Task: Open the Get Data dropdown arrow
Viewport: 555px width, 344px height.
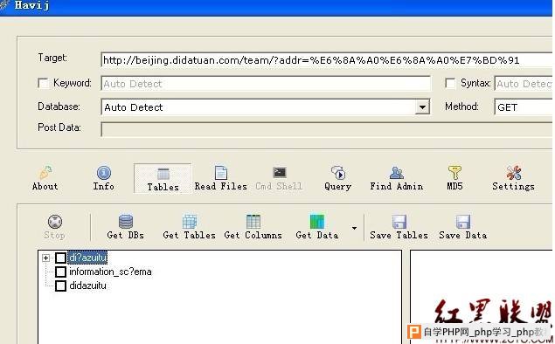Action: click(x=354, y=228)
